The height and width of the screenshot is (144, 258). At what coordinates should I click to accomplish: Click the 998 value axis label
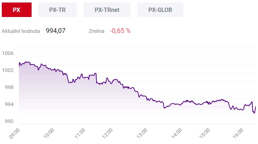tap(9, 87)
